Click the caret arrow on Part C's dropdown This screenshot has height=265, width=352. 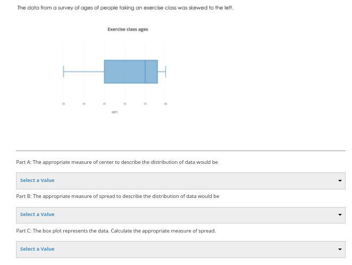click(340, 249)
